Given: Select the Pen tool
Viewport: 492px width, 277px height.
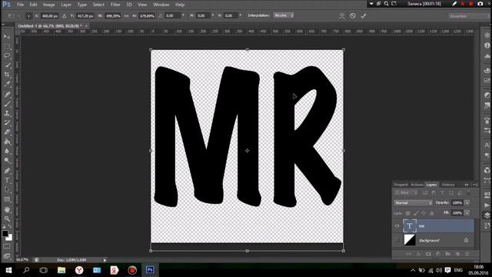Looking at the screenshot, I should click(7, 171).
